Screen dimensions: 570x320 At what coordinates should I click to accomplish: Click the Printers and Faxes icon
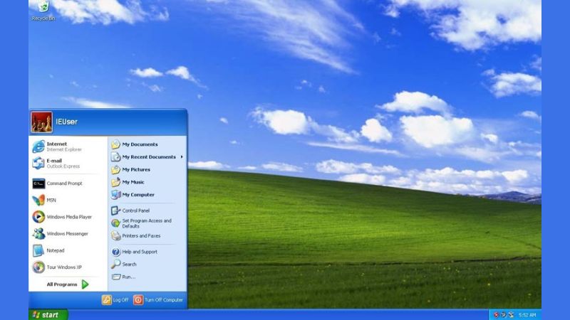coord(115,236)
